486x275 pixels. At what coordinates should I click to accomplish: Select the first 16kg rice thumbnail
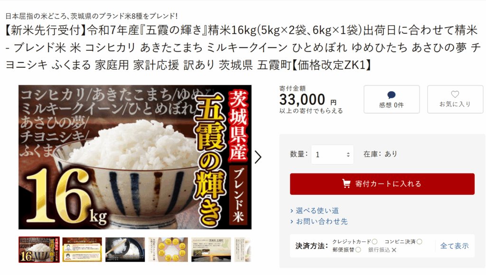pos(39,249)
